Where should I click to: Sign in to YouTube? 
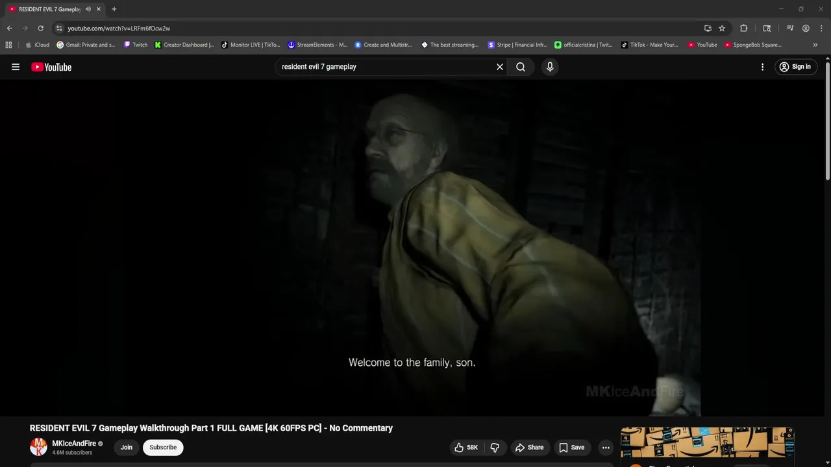click(795, 67)
